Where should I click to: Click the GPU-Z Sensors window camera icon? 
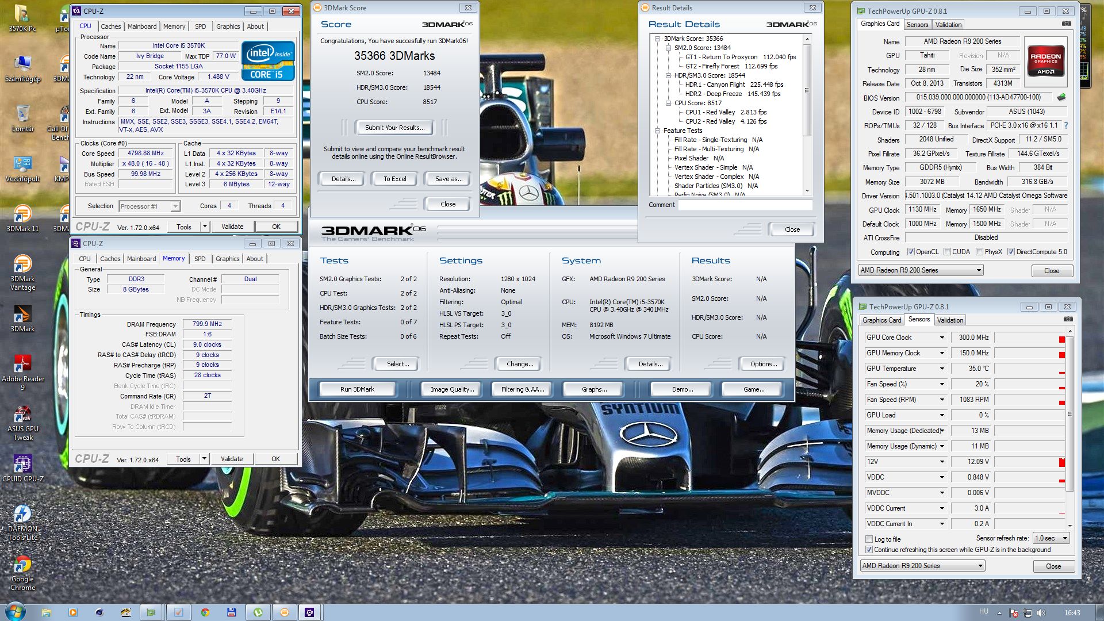tap(1068, 319)
